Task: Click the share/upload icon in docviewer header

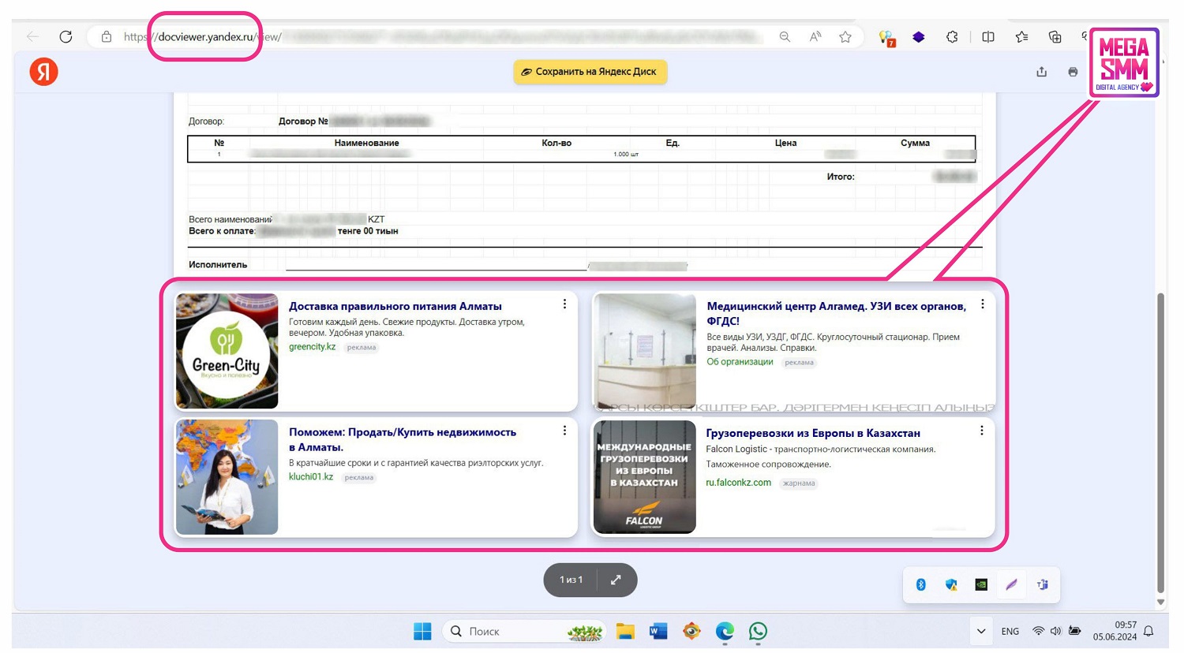Action: (1042, 72)
